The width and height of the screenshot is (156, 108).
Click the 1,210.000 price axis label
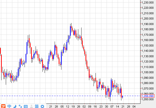tap(147, 13)
